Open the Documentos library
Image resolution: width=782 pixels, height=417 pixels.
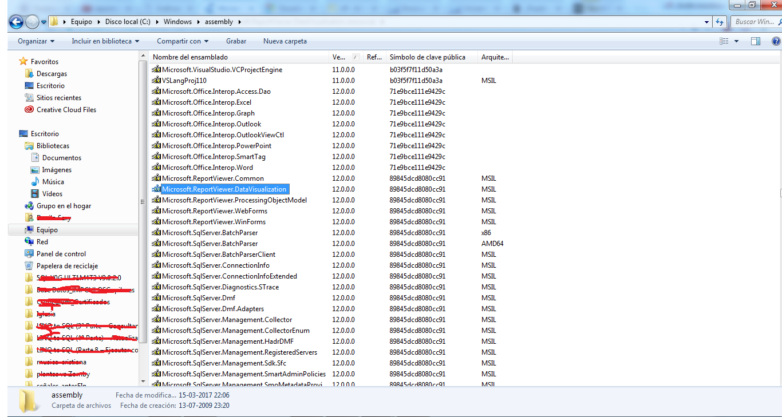(x=61, y=158)
